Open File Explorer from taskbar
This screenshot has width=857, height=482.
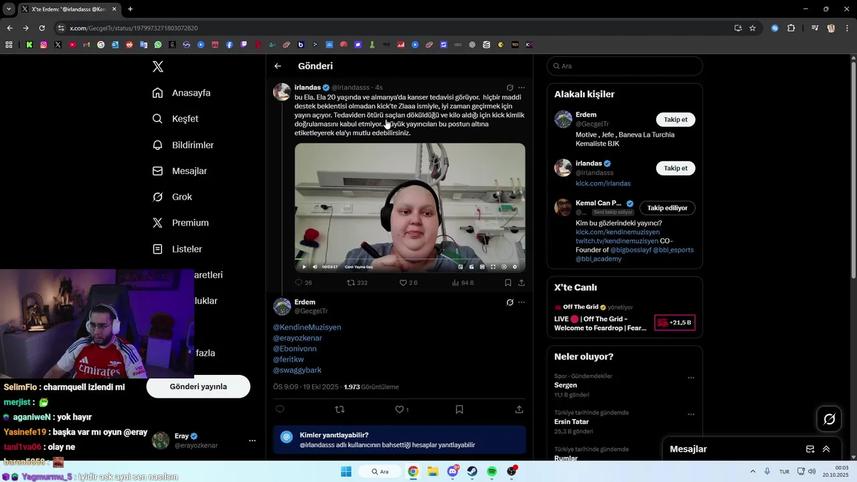point(433,471)
